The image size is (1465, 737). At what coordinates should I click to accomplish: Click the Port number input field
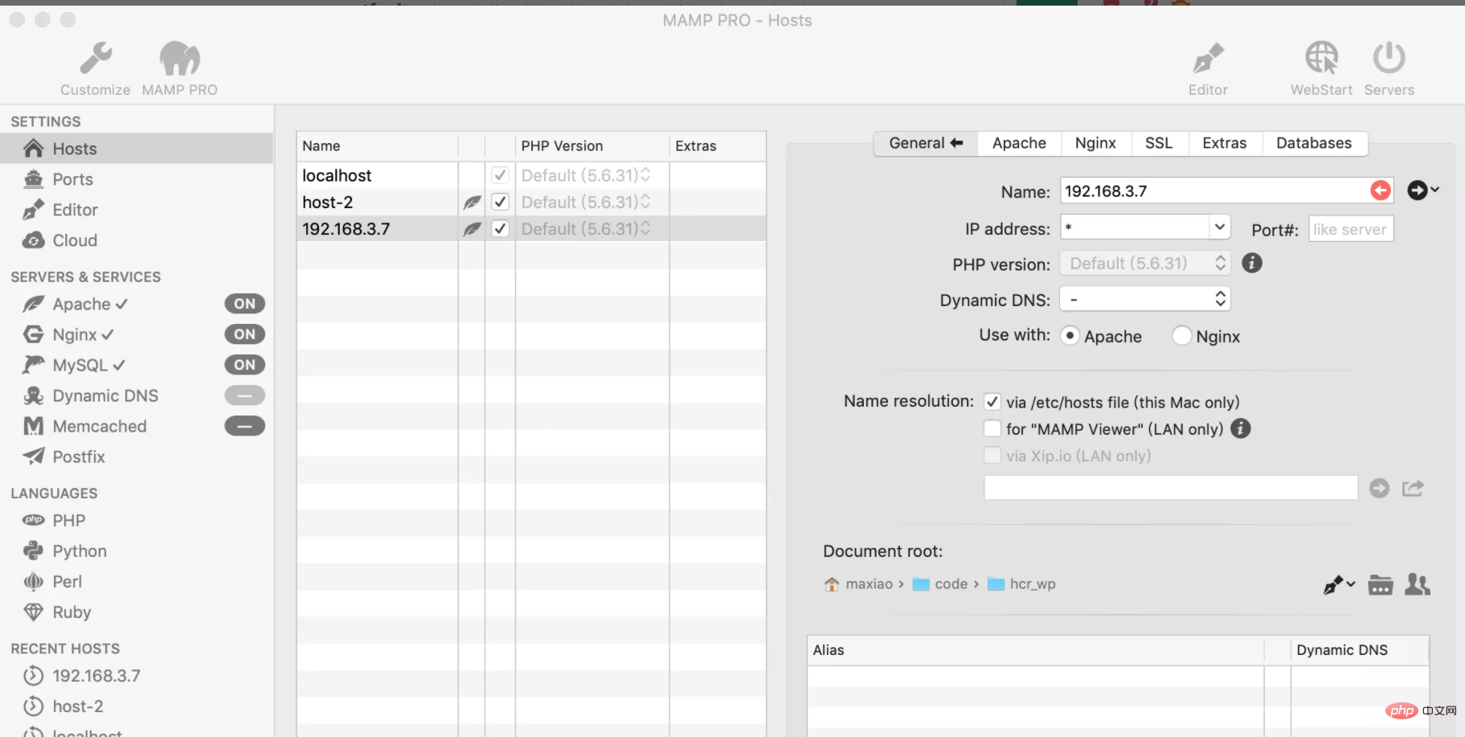(1350, 229)
